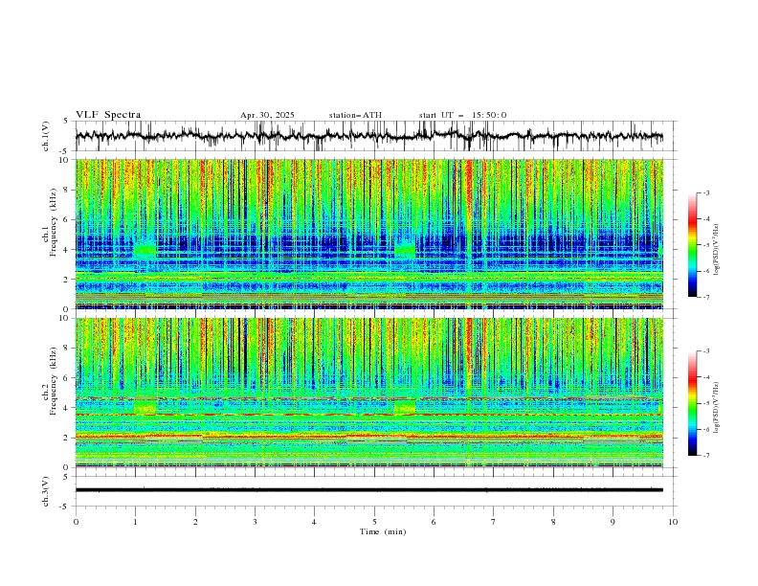Click time axis tick label "4"
Viewport: 758px width, 586px height.
[314, 522]
